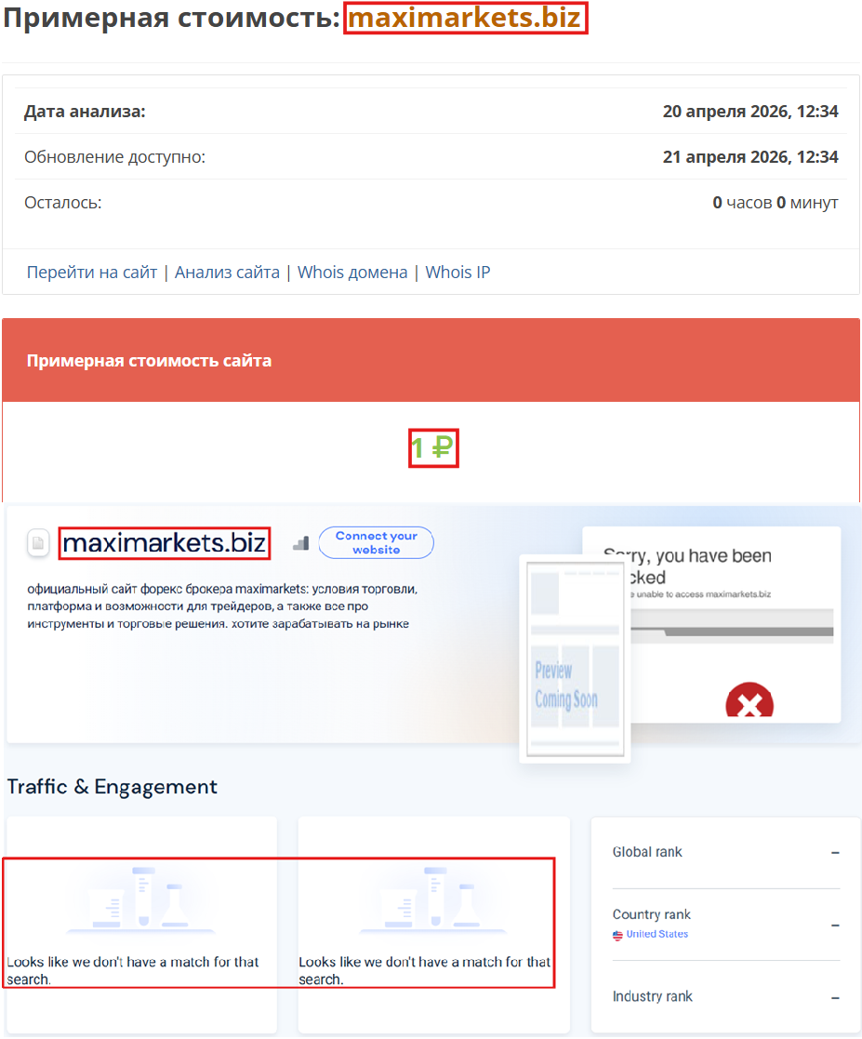Click the maximarkets.biz title in the site card
Image resolution: width=862 pixels, height=1039 pixels.
point(165,543)
